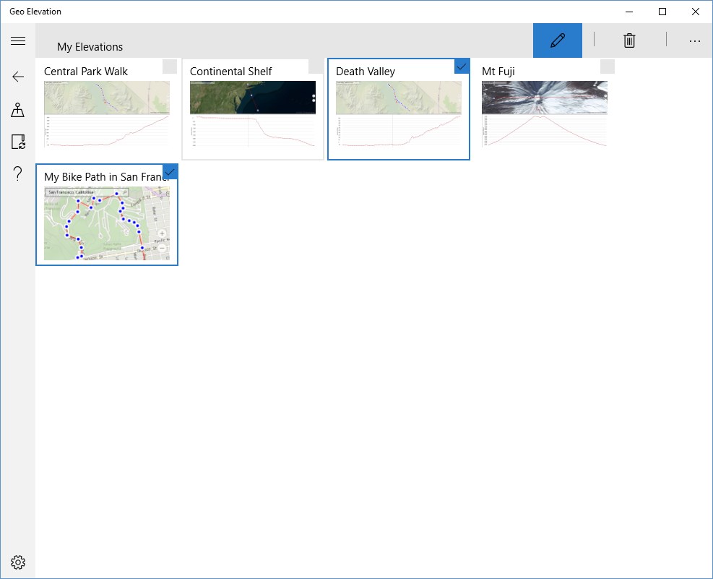
Task: Deselect My Bike Path in San Francisco
Action: click(170, 172)
